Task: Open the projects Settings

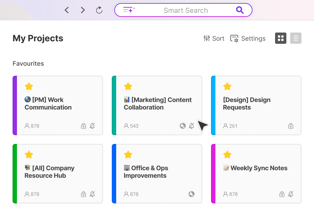Action: click(x=248, y=38)
